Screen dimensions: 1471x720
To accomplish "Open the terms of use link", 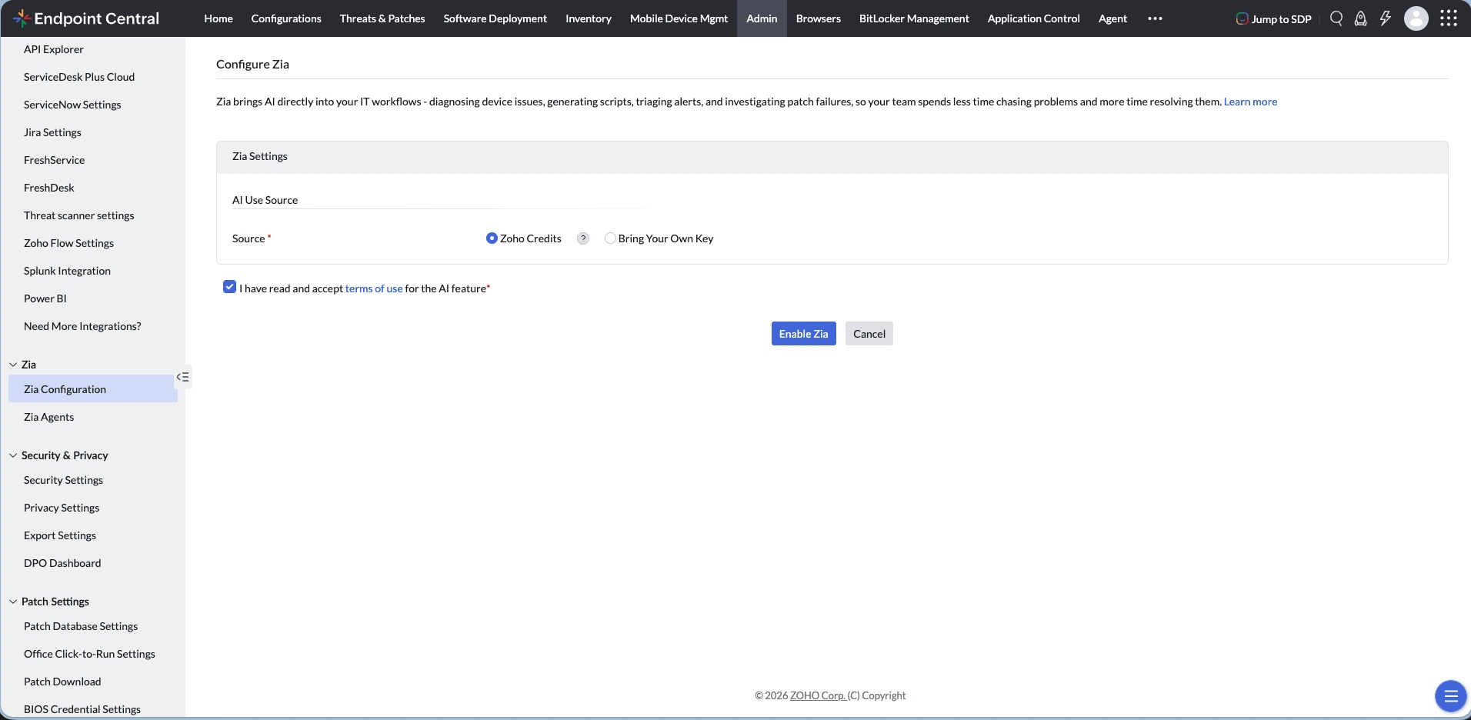I will [374, 288].
